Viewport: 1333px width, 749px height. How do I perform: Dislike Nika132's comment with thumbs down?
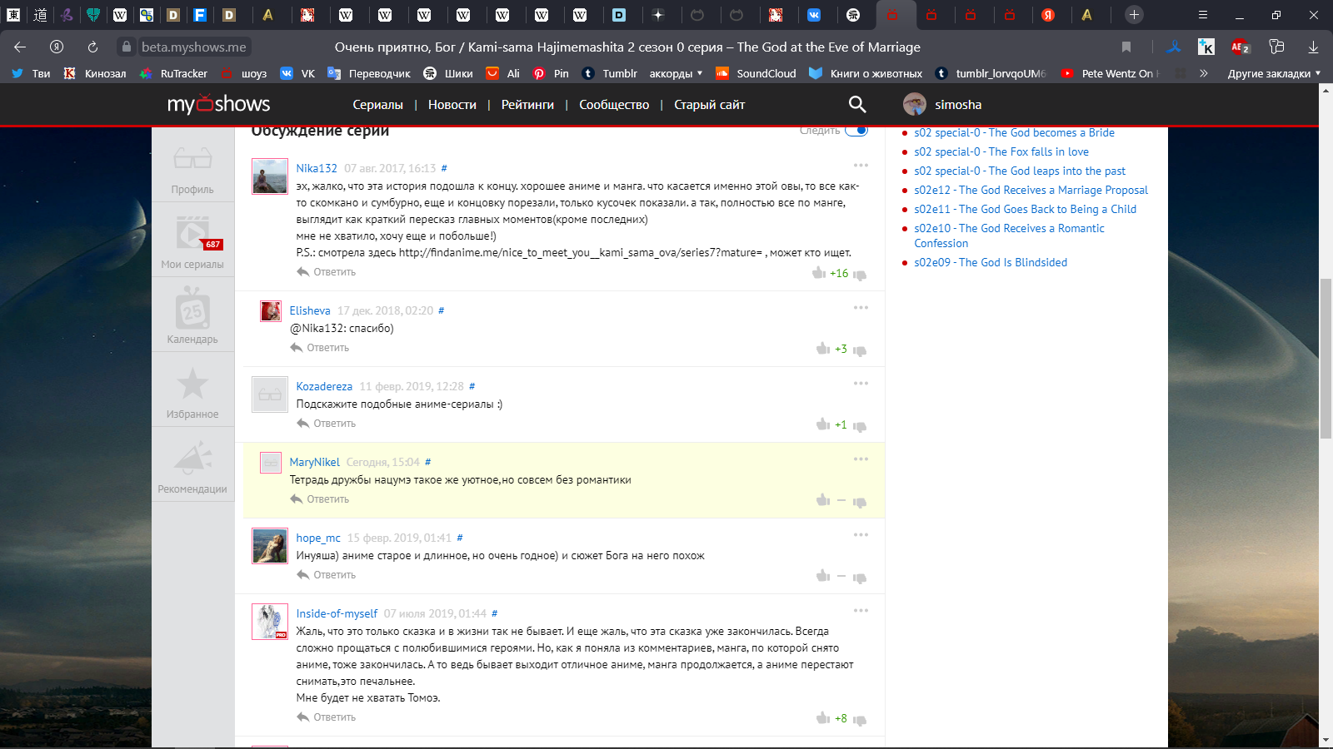[x=860, y=275]
